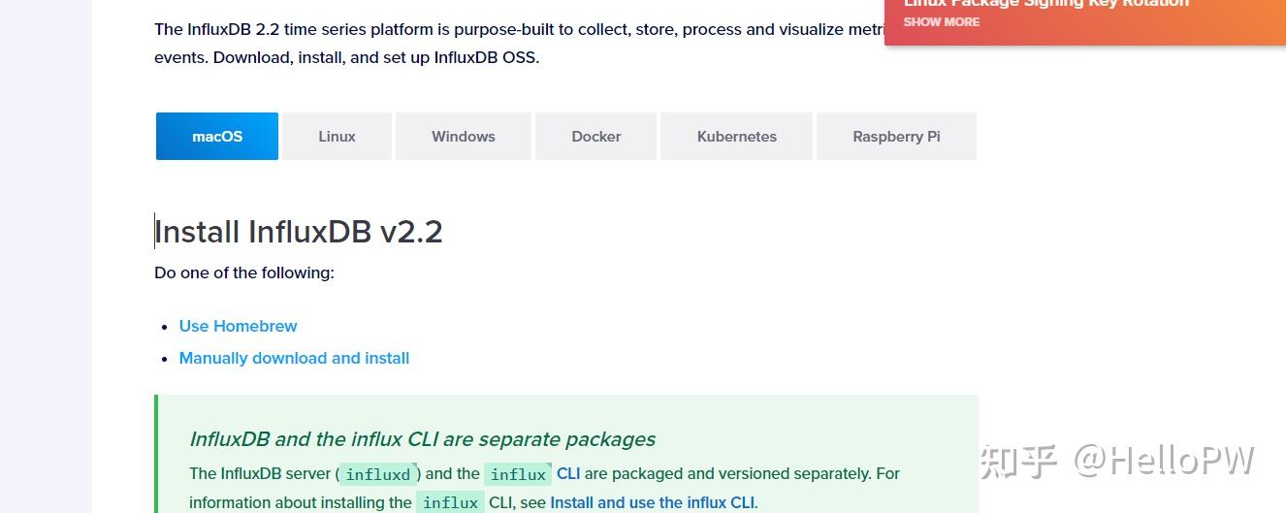The width and height of the screenshot is (1286, 513).
Task: Open Manually download and install link
Action: point(294,359)
